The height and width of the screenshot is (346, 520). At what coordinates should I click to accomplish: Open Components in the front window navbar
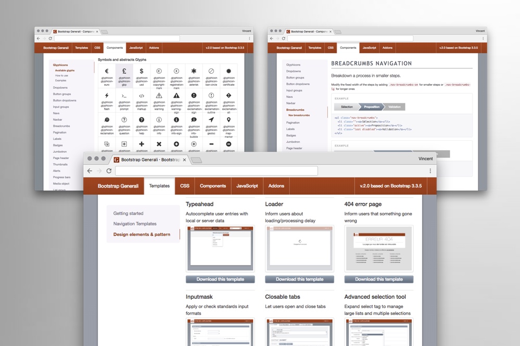pos(213,186)
